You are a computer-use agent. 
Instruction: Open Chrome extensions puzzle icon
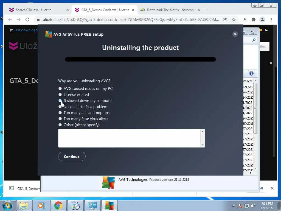click(253, 20)
